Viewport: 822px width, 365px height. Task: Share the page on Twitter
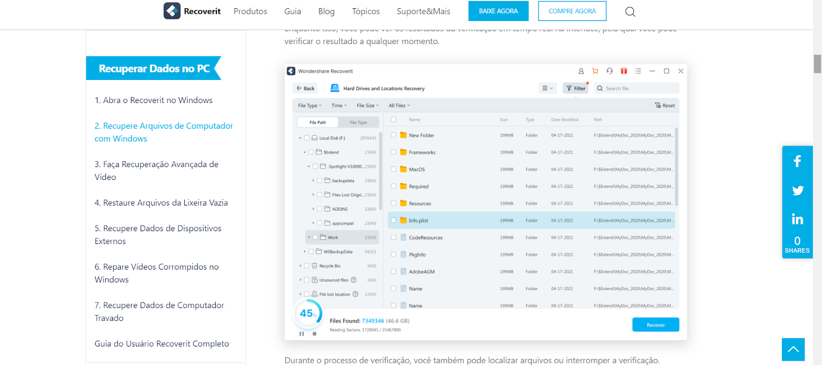click(797, 190)
